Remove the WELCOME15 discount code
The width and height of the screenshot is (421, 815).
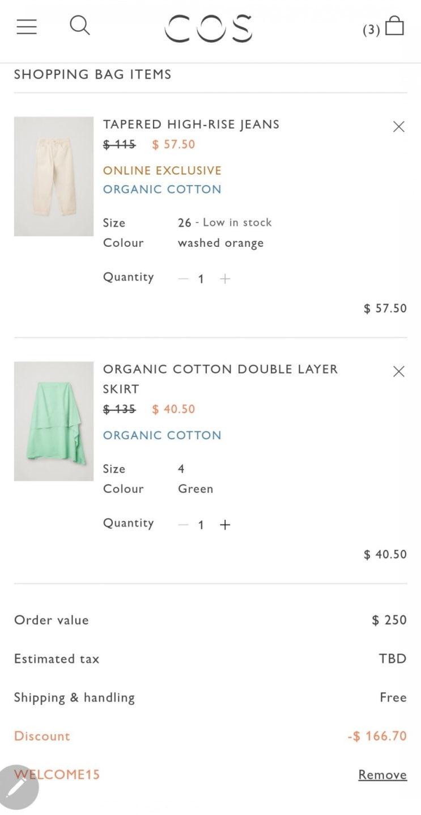[382, 775]
